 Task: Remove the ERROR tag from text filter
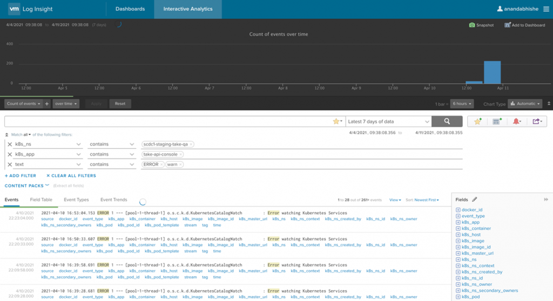(161, 165)
